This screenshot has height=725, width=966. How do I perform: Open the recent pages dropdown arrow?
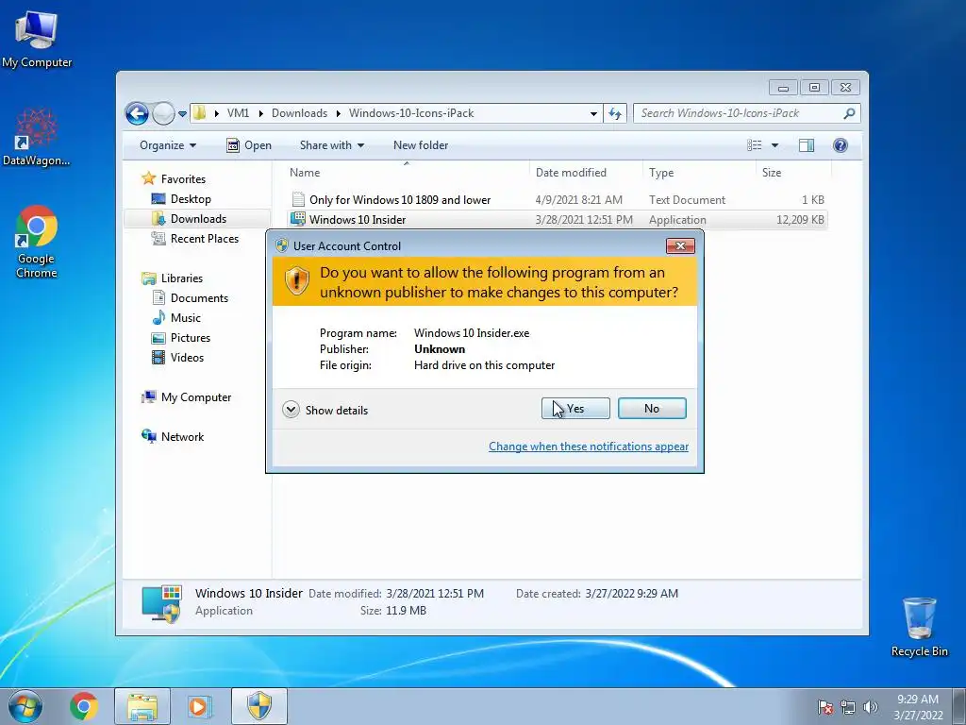point(182,114)
